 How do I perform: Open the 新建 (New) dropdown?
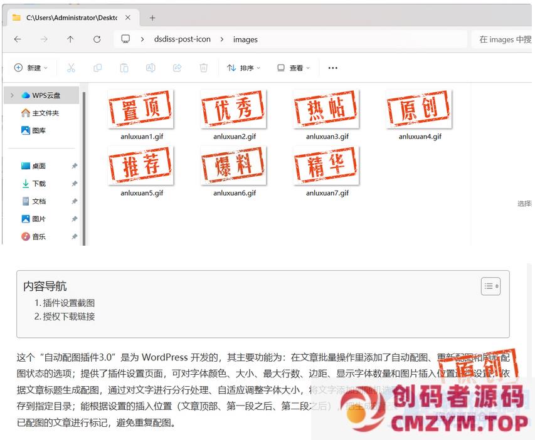pos(31,68)
